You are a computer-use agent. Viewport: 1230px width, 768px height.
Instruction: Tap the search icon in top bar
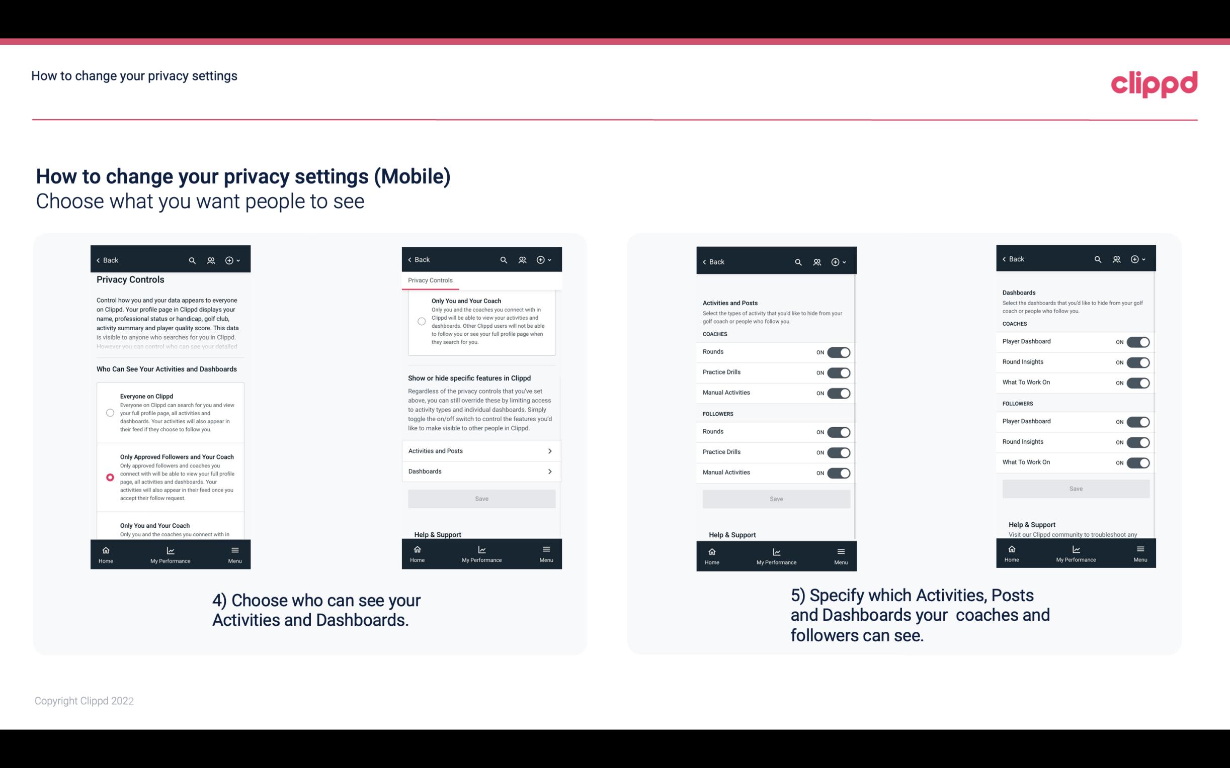(193, 259)
